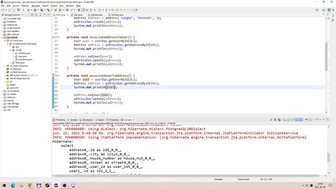
Task: Click the Windows Start button
Action: point(4,185)
